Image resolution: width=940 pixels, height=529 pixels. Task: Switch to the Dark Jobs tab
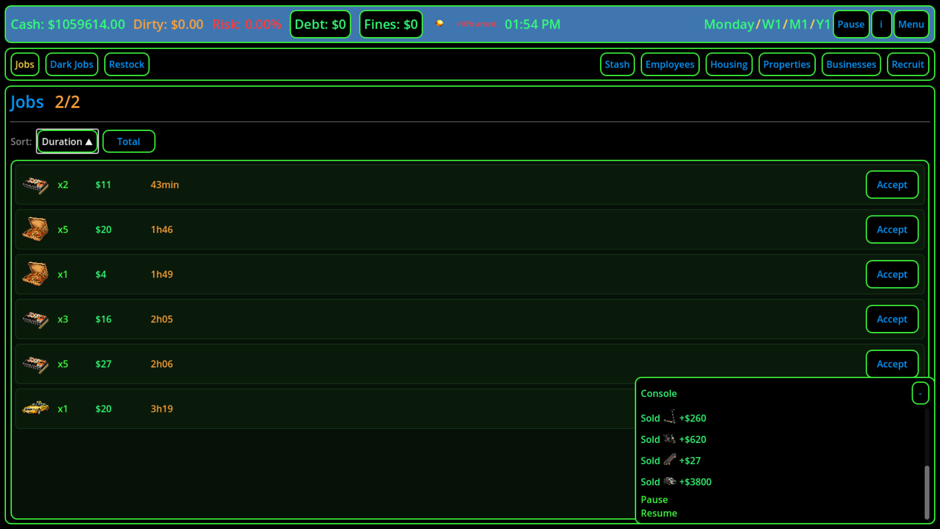(71, 64)
